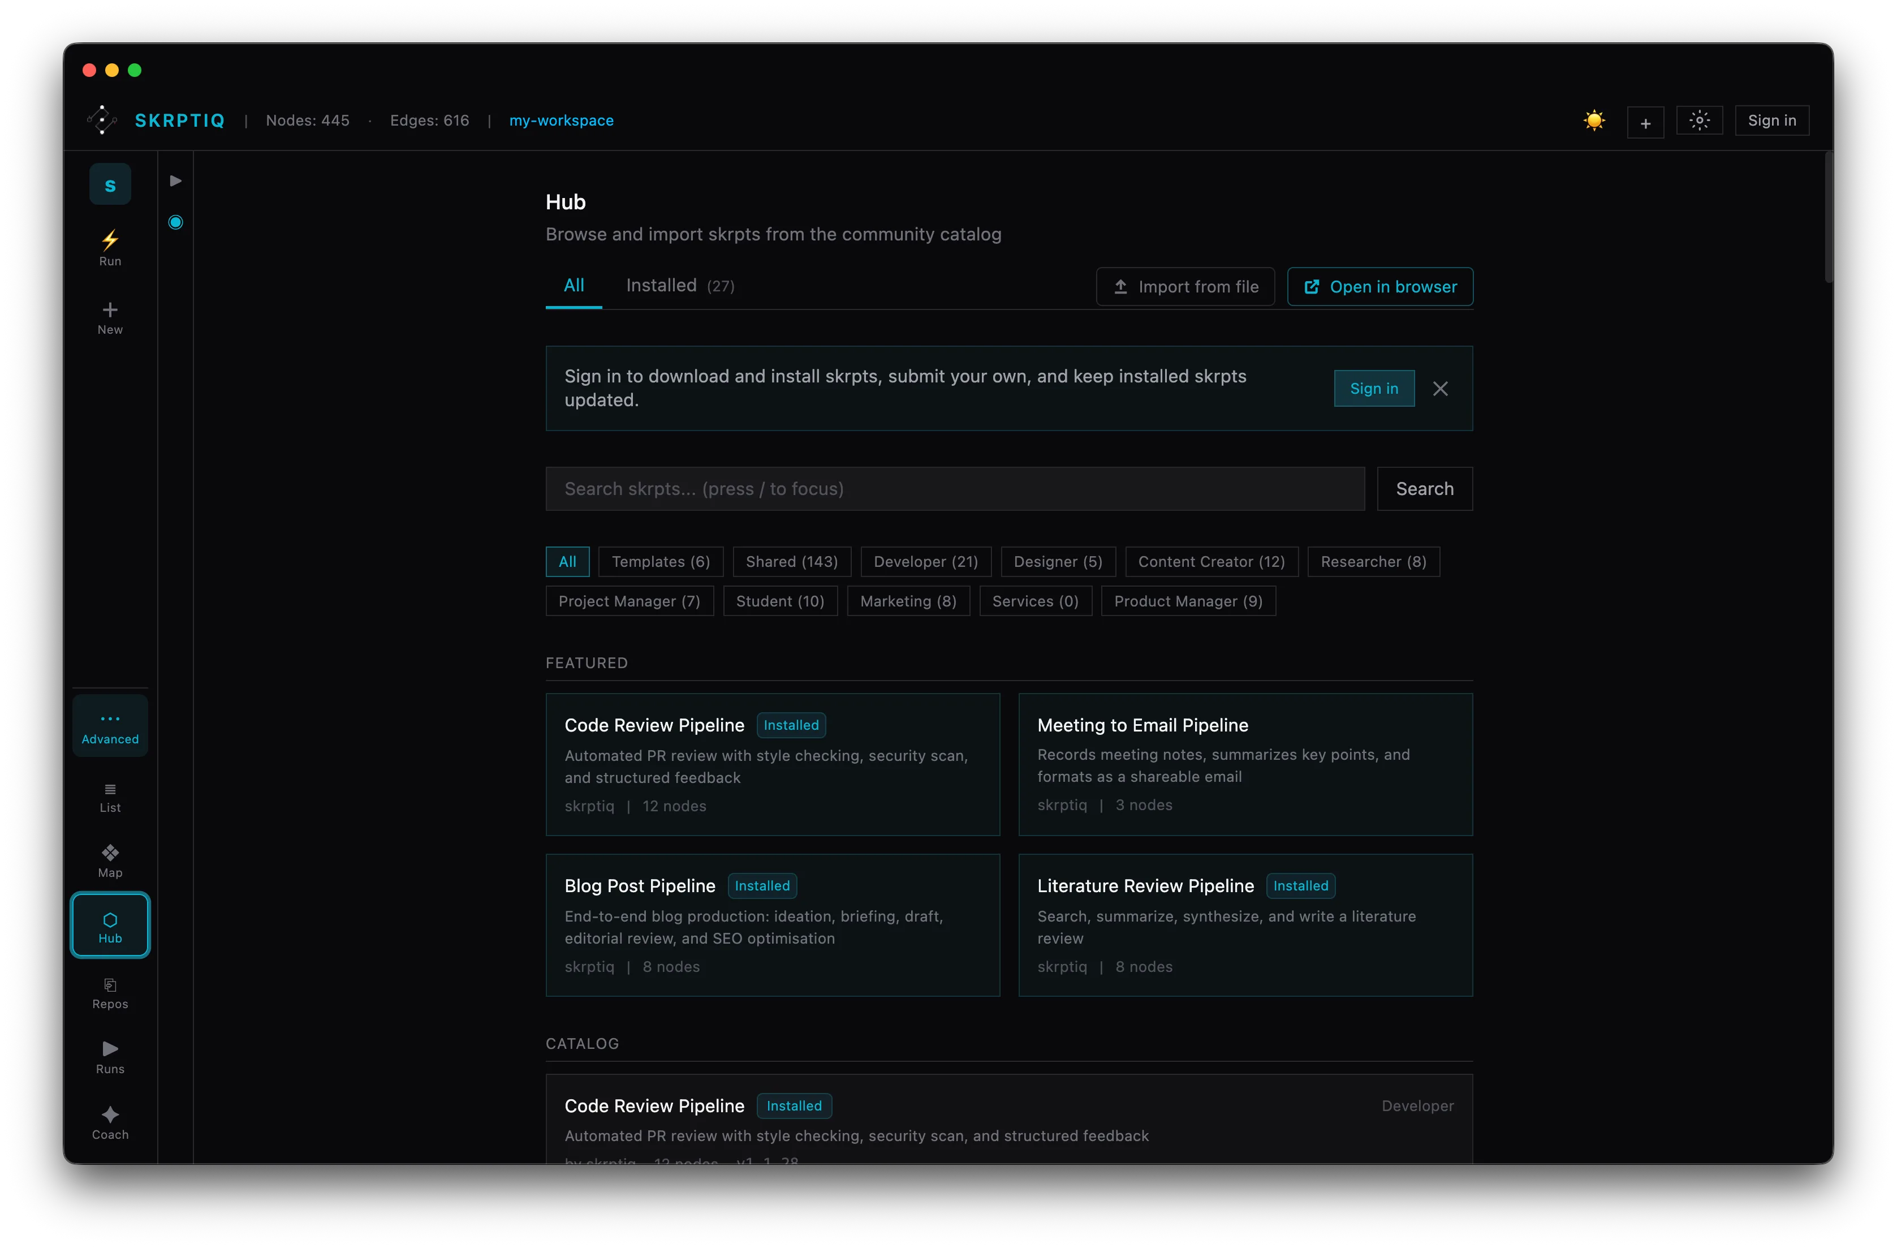Filter by Templates (6)
This screenshot has width=1897, height=1248.
660,561
